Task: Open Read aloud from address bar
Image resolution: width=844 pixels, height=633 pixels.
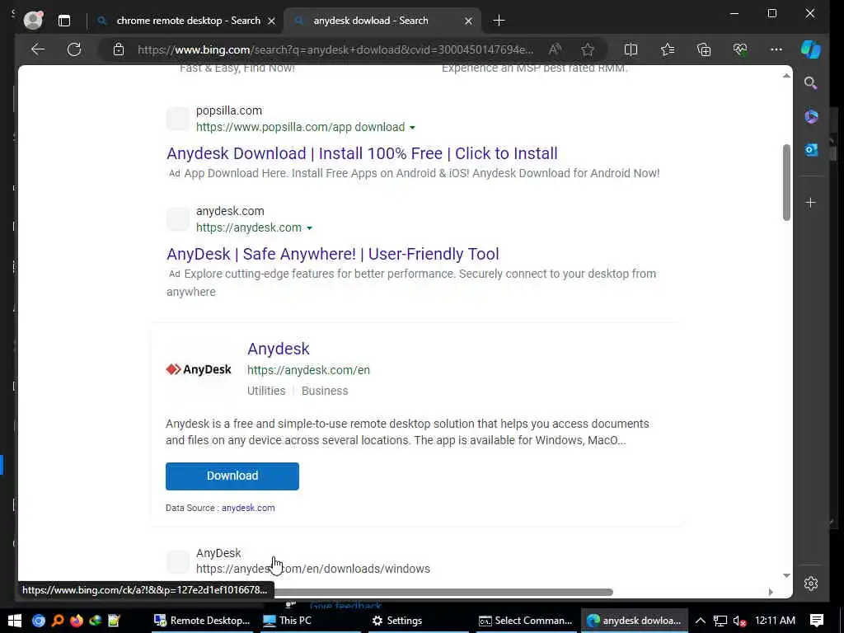Action: point(555,49)
